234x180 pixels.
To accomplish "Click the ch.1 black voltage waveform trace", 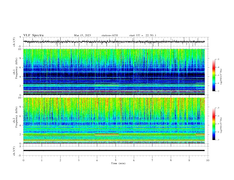I will pyautogui.click(x=114, y=42).
